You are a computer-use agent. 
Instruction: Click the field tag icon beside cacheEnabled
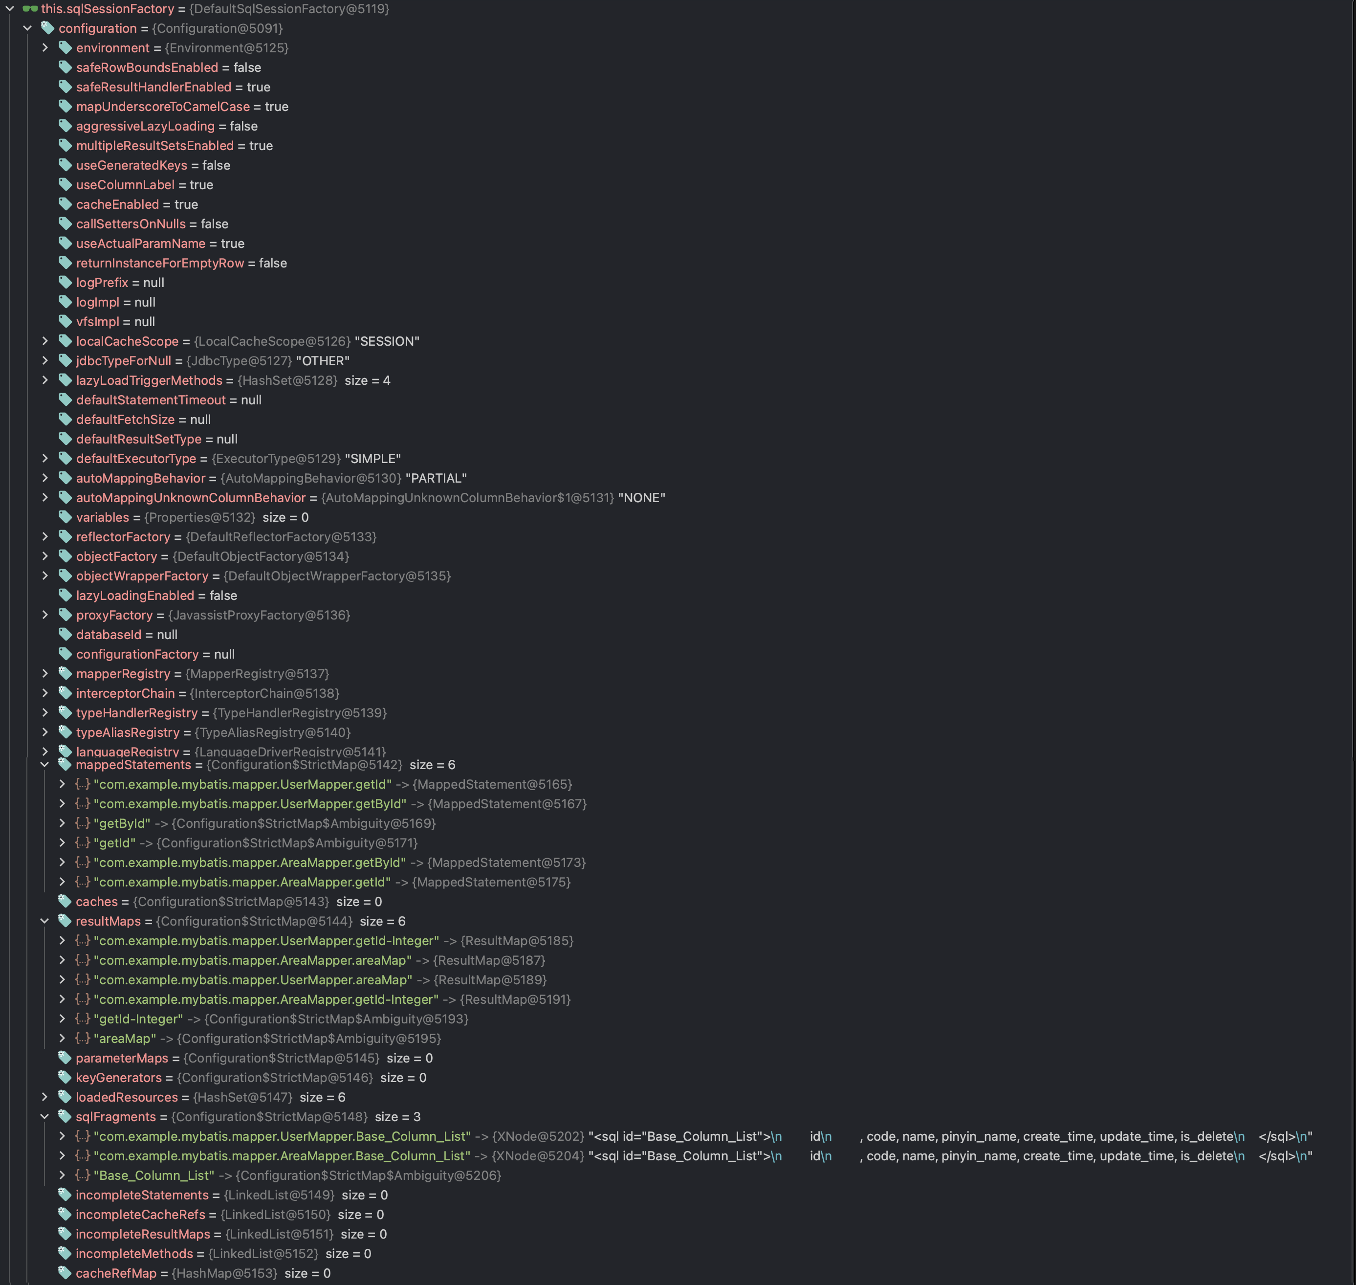pyautogui.click(x=65, y=204)
